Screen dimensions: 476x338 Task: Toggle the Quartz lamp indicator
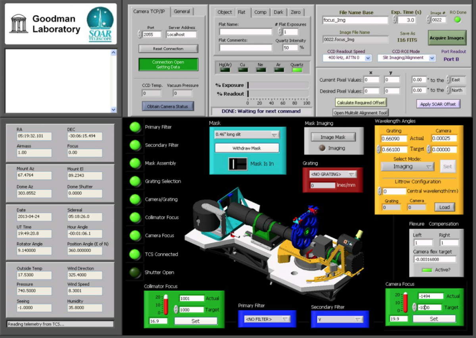tap(297, 70)
